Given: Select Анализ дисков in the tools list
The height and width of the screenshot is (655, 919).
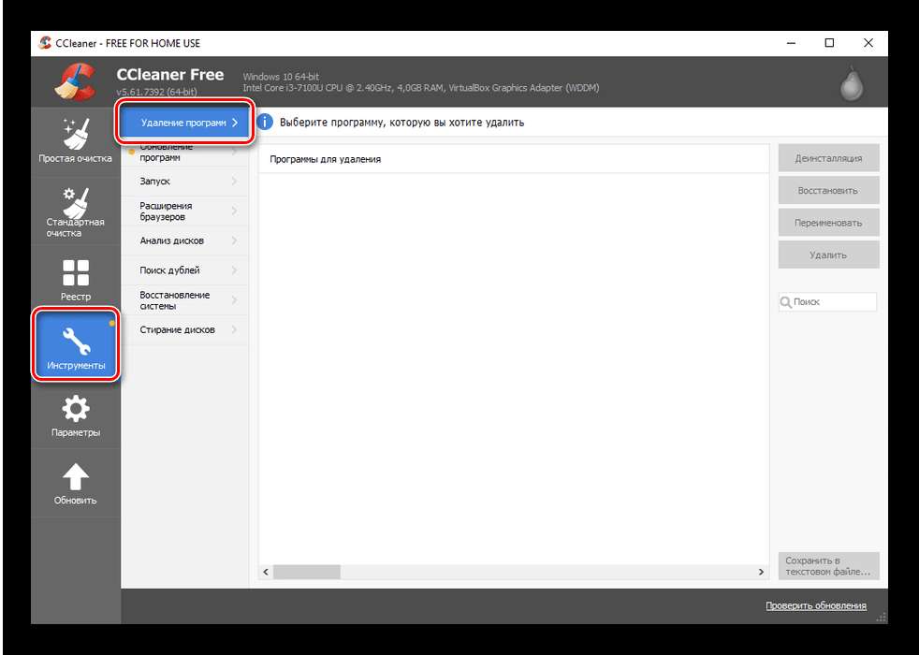Looking at the screenshot, I should tap(185, 240).
